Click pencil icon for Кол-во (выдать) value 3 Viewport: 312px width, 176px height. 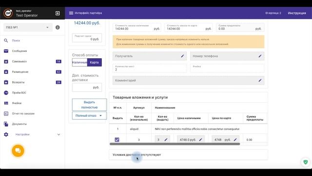coord(166,140)
